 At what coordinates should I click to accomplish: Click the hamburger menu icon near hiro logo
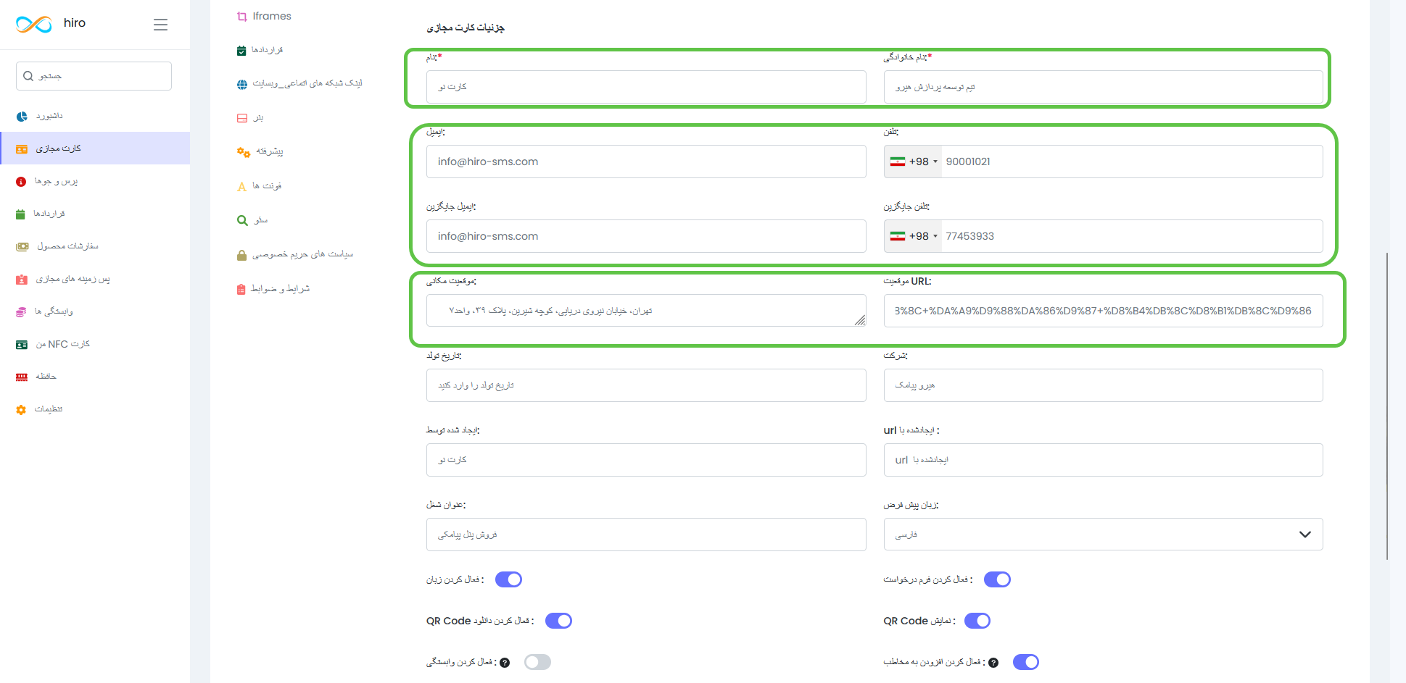160,24
